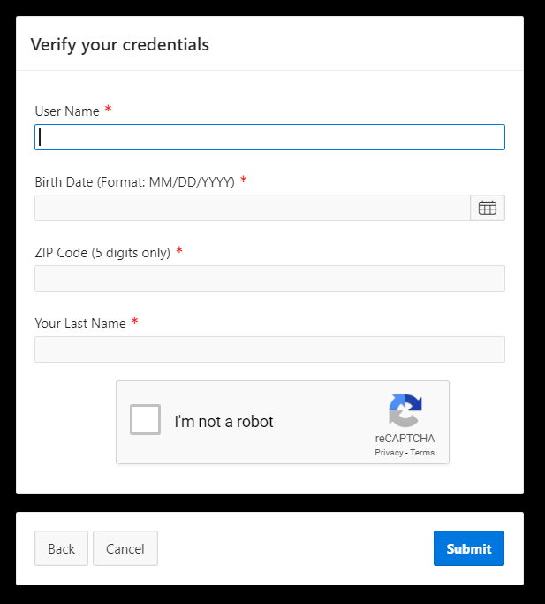The height and width of the screenshot is (604, 545).
Task: Click the red asterisk beside User Name
Action: click(109, 110)
